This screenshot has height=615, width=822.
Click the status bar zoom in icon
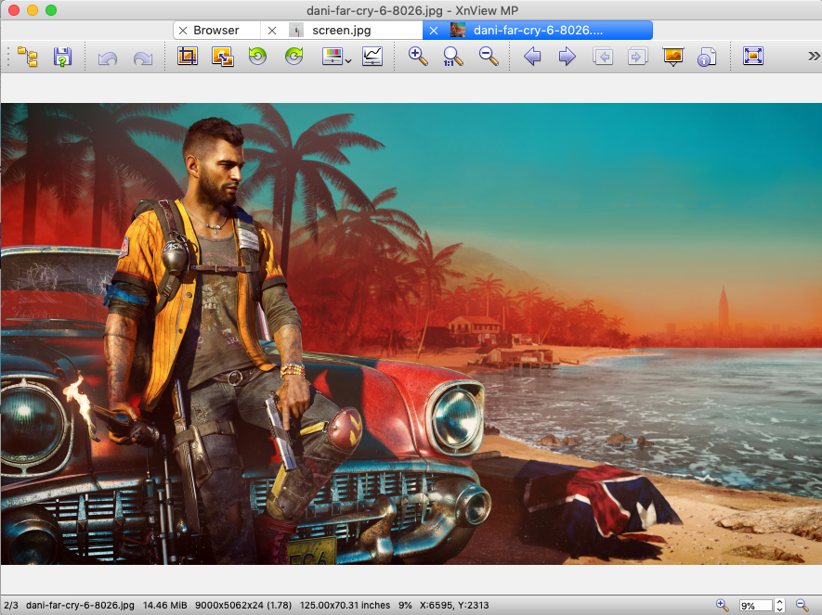tap(722, 605)
